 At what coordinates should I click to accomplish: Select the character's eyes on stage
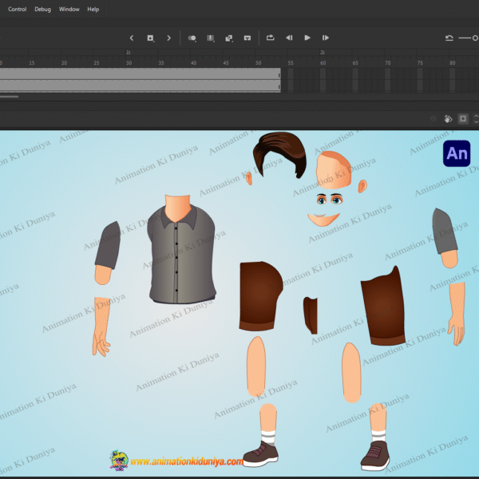[x=330, y=200]
